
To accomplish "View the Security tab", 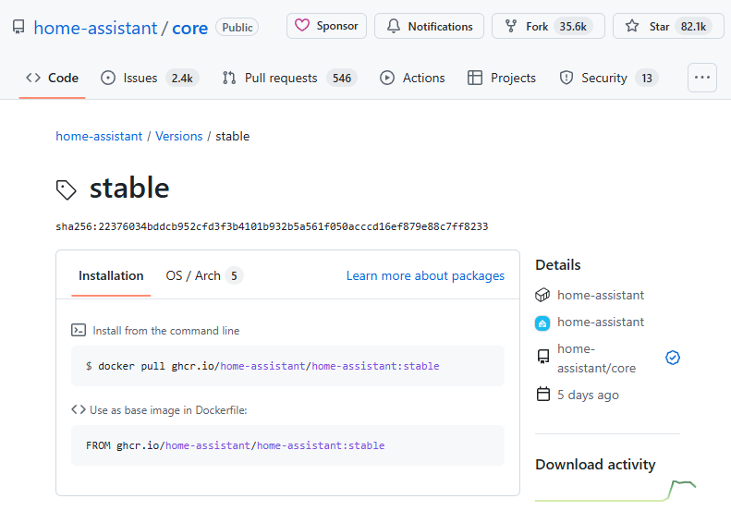I will [x=608, y=78].
